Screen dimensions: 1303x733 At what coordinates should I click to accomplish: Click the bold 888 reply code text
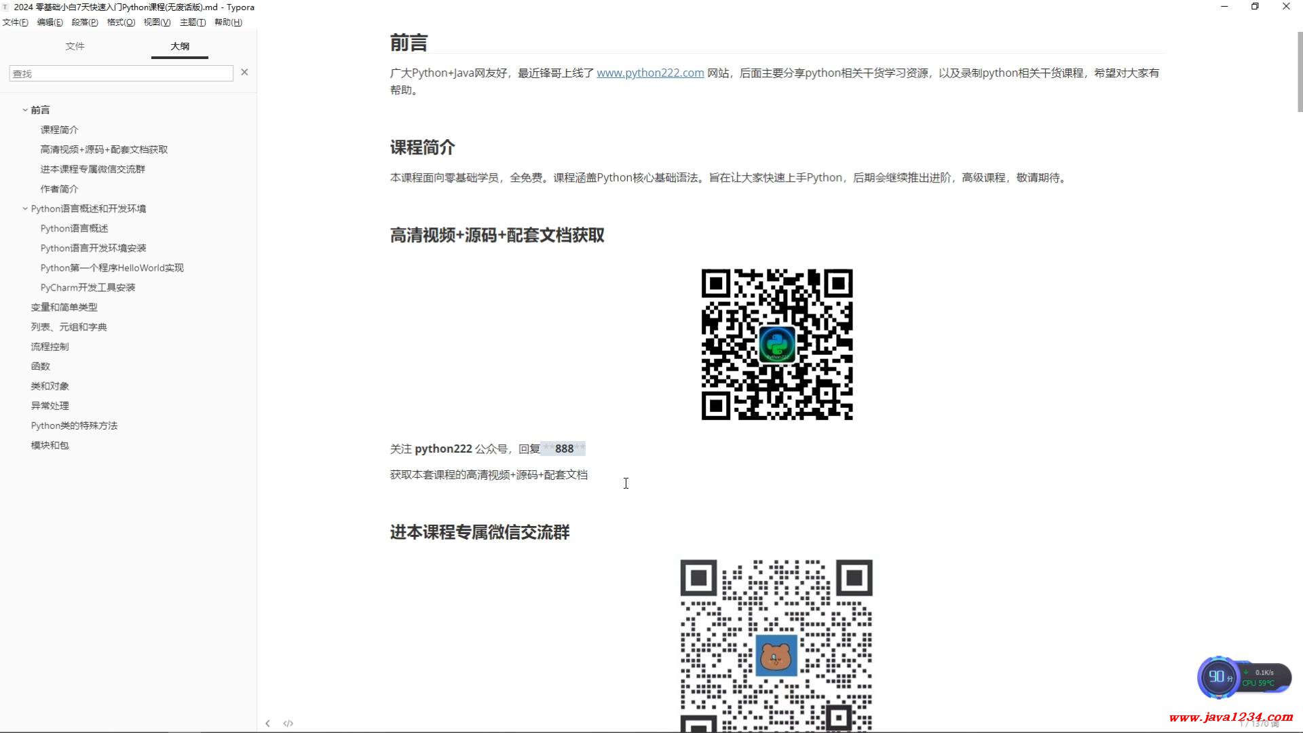click(x=564, y=449)
